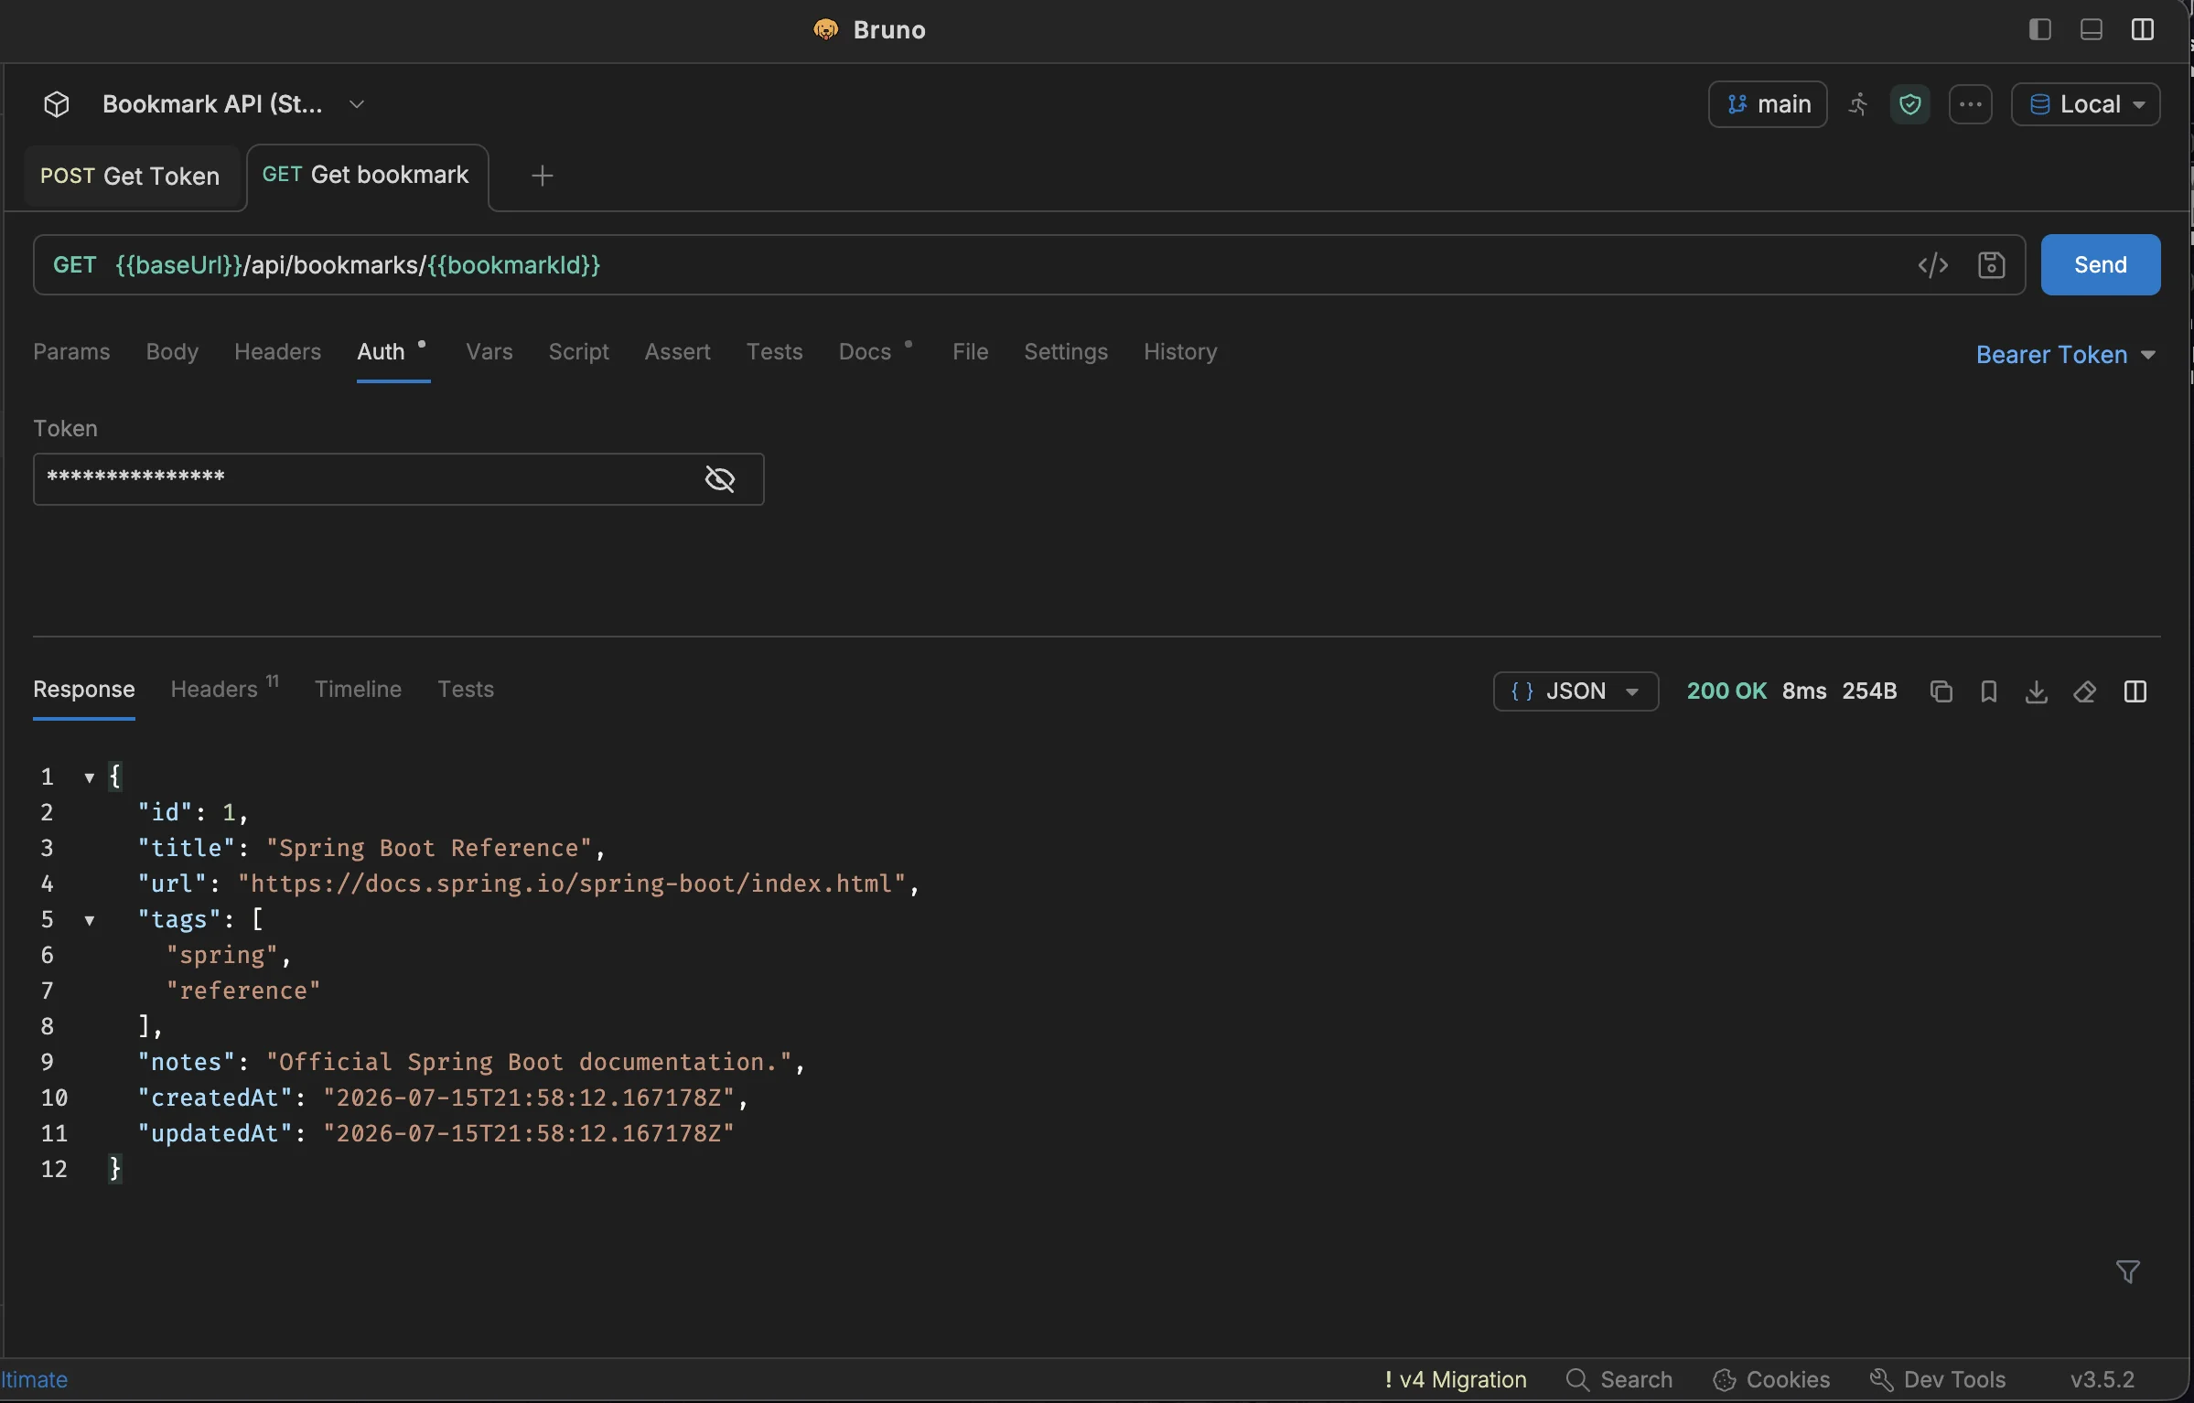Open the History tab
Viewport: 2194px width, 1403px height.
coord(1179,352)
